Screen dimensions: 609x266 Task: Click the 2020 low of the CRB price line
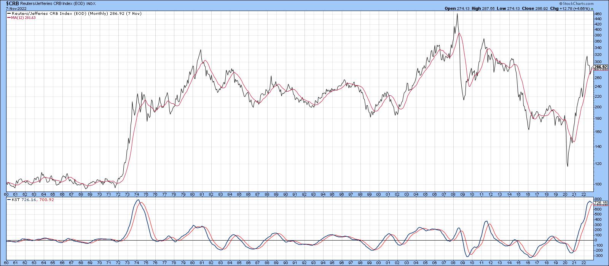point(568,166)
